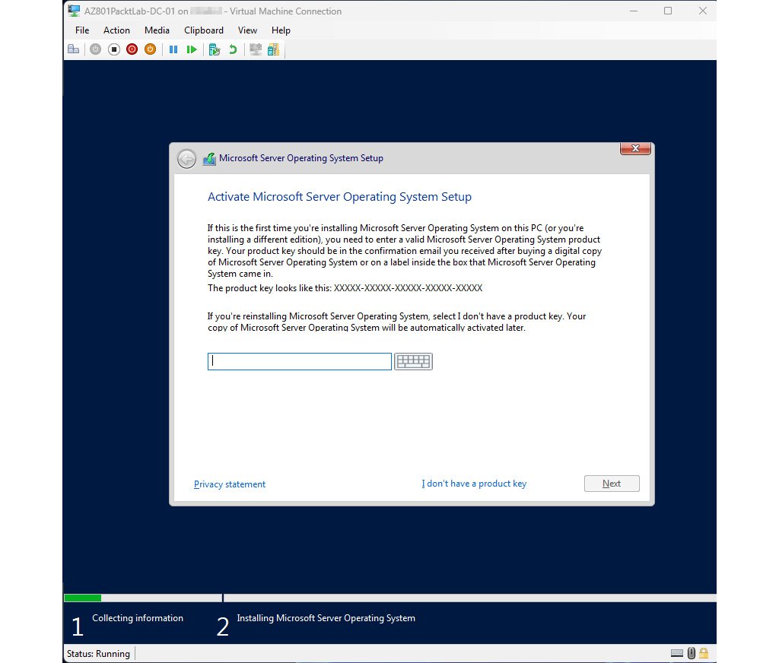Click the window title "AZ801PacktLab-DC-01"
The height and width of the screenshot is (663, 779).
129,11
